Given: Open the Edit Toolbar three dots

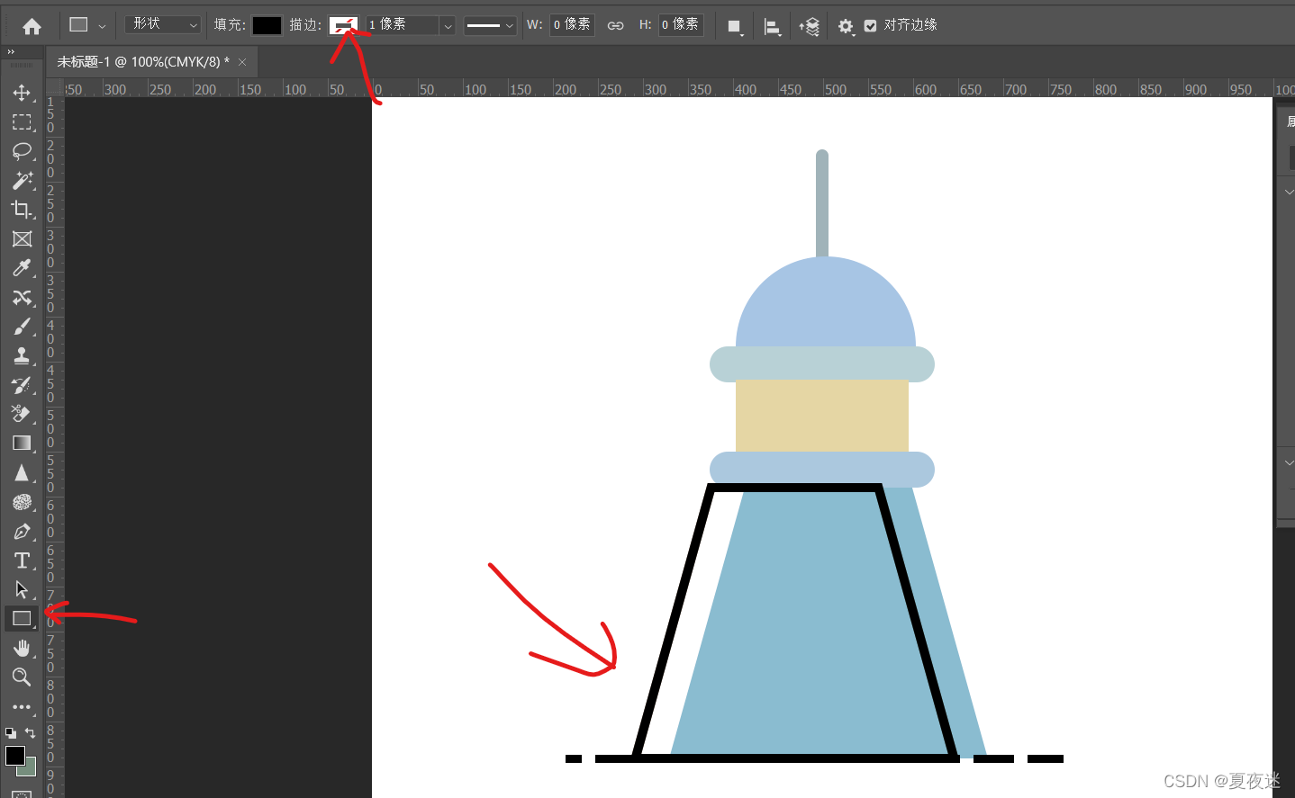Looking at the screenshot, I should point(22,707).
